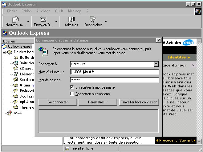Click the Atteindre link
The width and height of the screenshot is (203, 152).
pos(172,42)
